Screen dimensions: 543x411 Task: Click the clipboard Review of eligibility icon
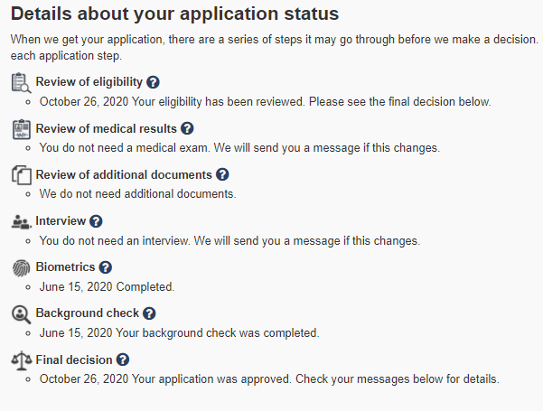(x=21, y=83)
